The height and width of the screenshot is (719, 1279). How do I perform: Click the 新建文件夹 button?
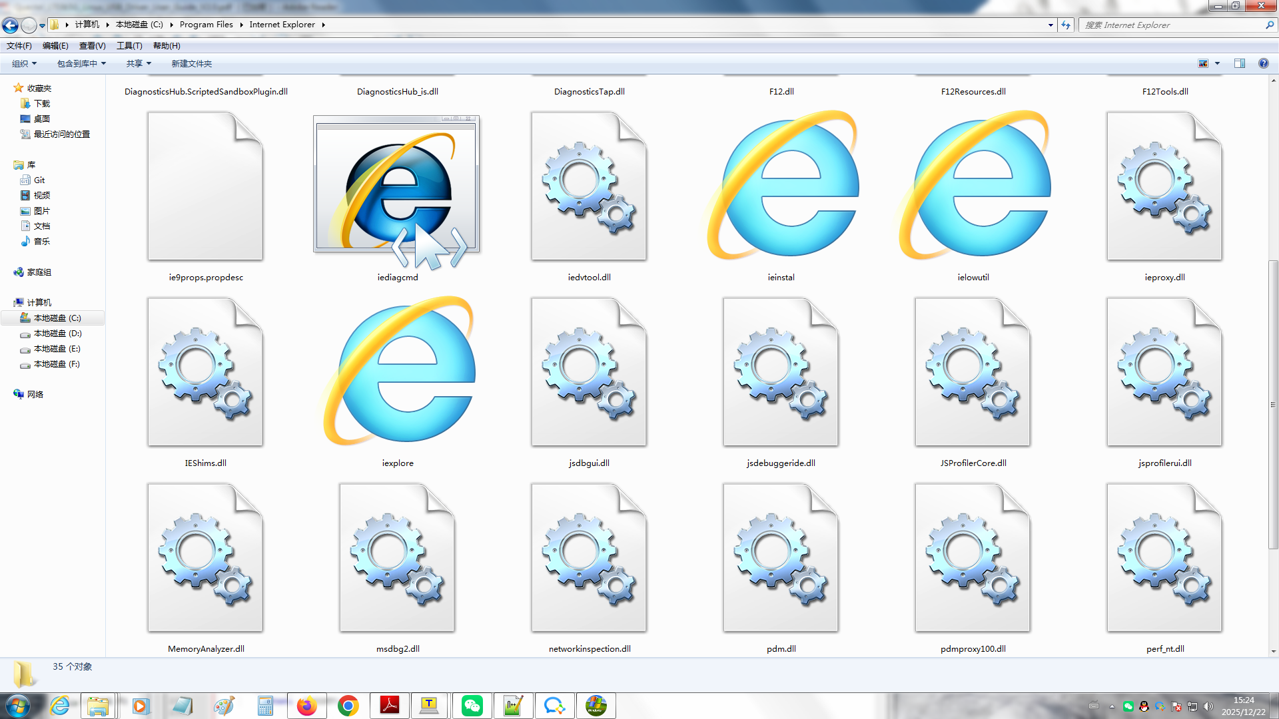point(191,63)
